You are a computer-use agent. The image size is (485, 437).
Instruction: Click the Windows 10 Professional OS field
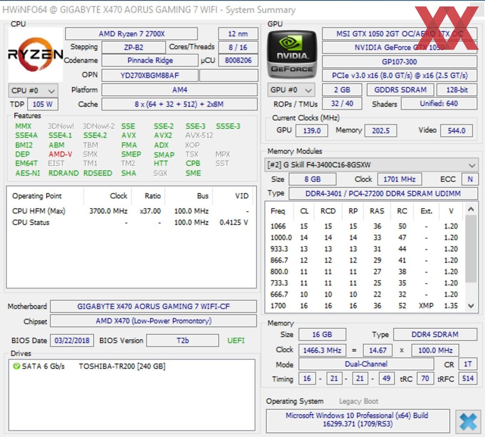[x=358, y=421]
